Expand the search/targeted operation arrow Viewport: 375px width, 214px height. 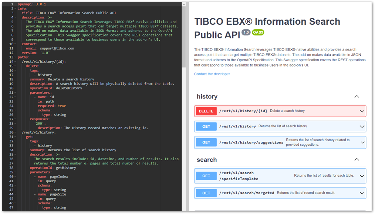[362, 193]
